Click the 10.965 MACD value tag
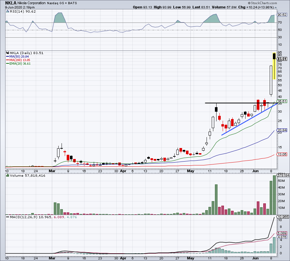Viewport: 290px width, 261px height. [x=283, y=217]
